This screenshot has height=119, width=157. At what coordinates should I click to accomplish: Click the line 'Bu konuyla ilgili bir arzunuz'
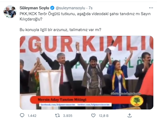[x=60, y=30]
